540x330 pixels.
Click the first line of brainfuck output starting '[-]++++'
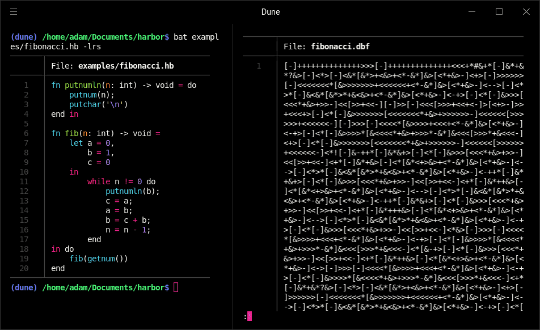(404, 66)
